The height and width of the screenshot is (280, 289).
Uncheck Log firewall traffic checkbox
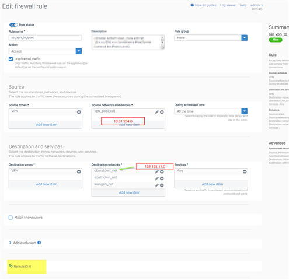click(x=11, y=59)
